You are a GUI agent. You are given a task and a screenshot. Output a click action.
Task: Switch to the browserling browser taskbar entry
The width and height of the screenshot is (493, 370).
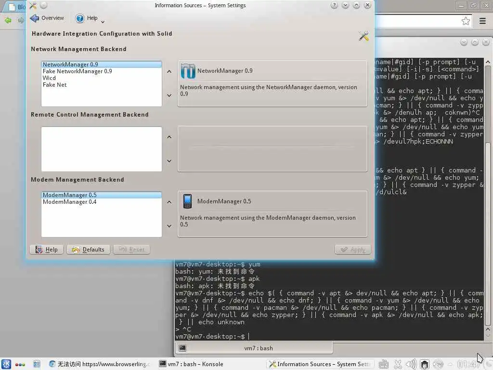click(x=100, y=364)
